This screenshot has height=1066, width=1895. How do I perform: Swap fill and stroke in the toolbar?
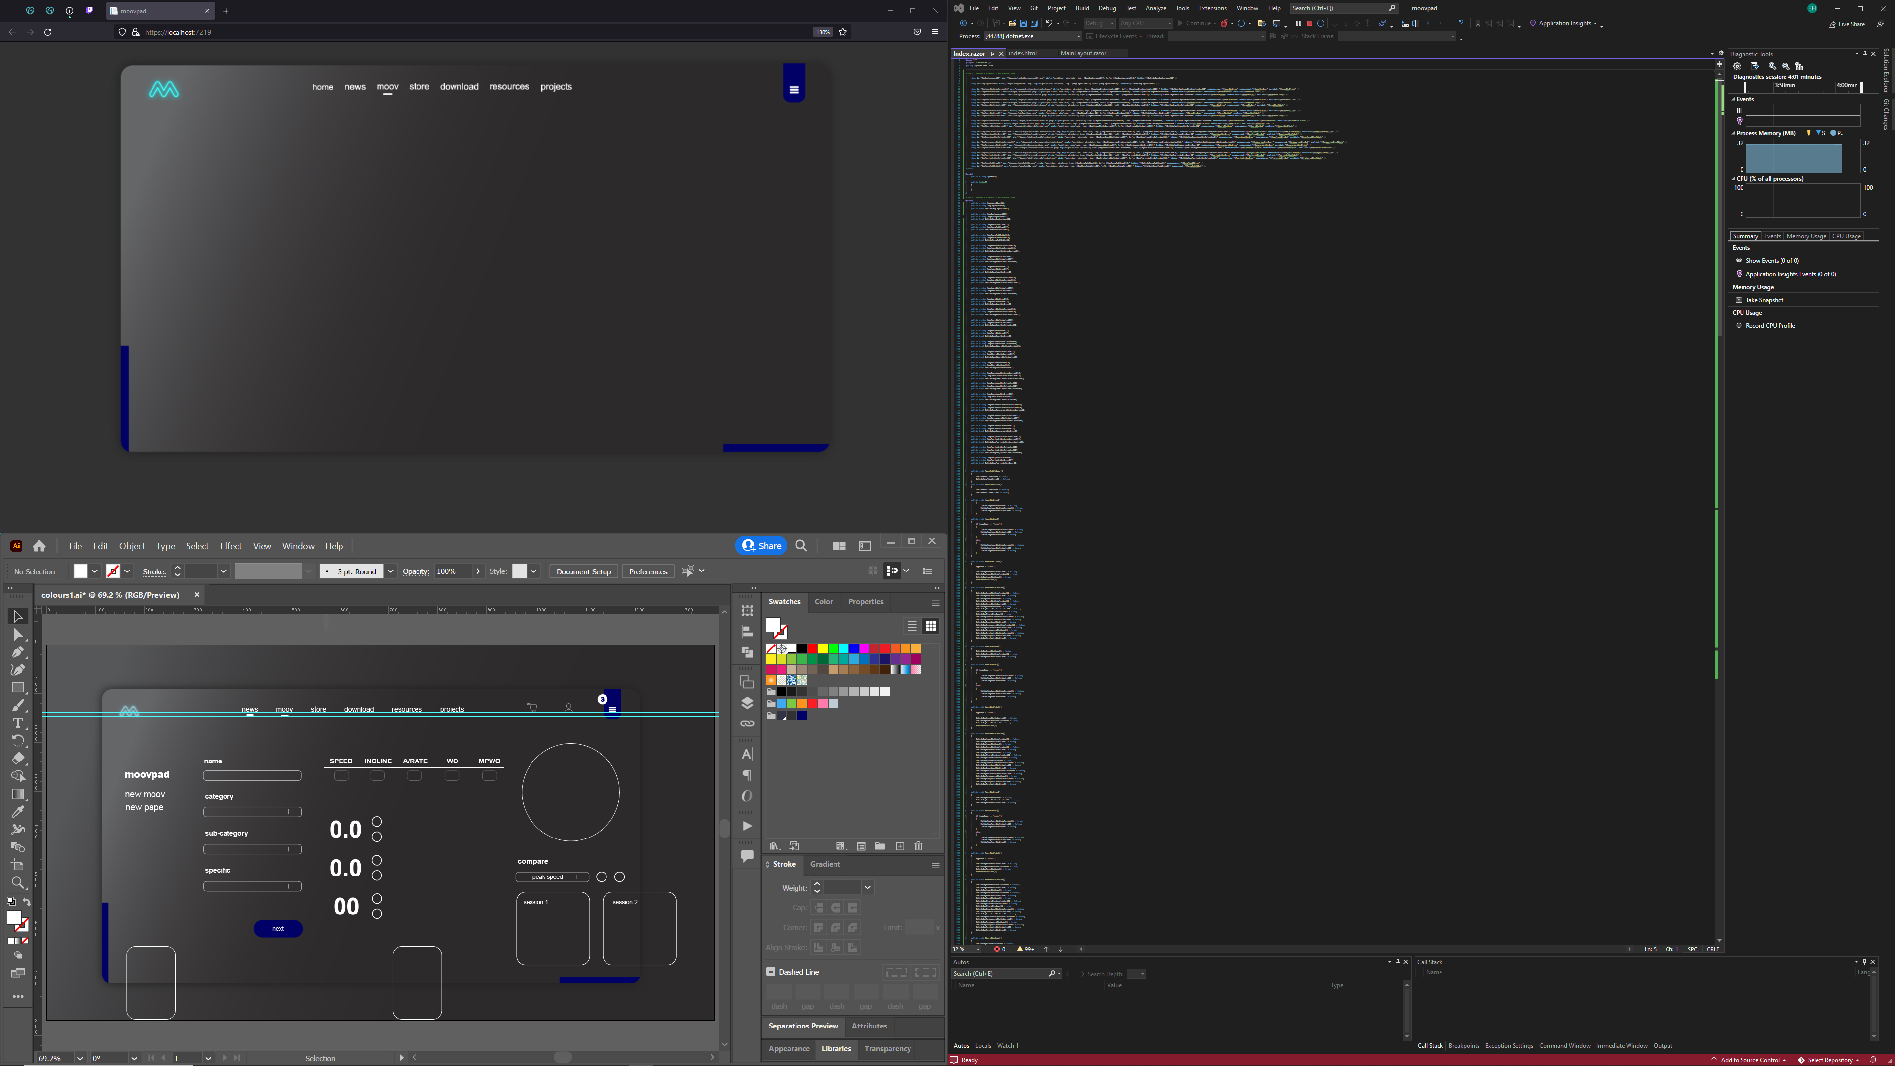coord(27,902)
